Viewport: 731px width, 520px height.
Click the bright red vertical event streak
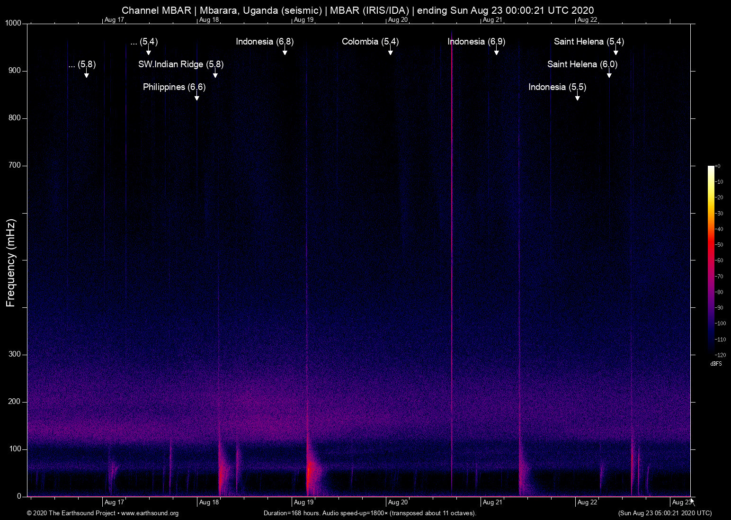[x=452, y=237]
